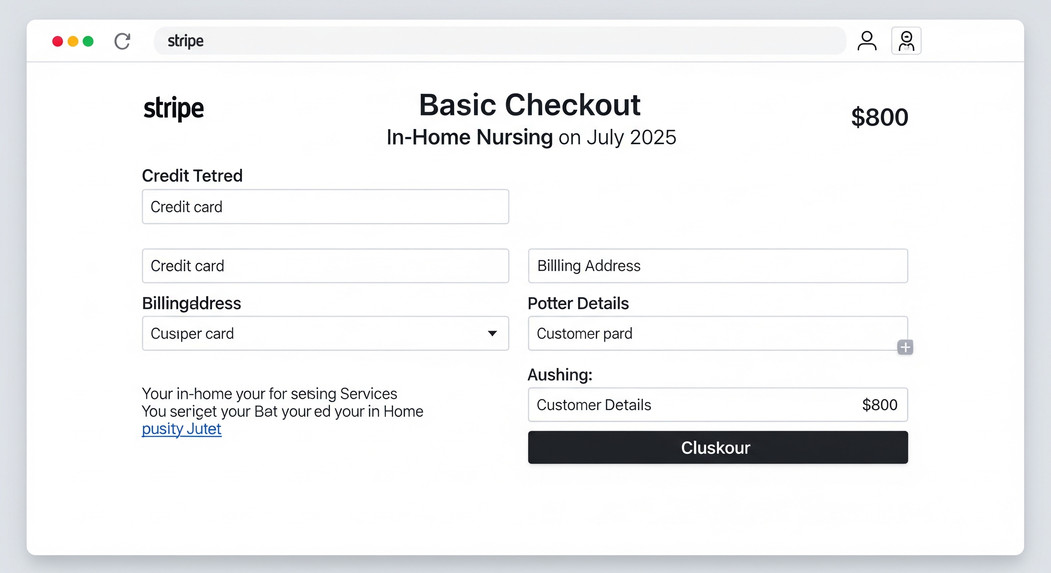Screen dimensions: 1051x573
Task: Open the boxed account avatar icon top right
Action: click(x=906, y=40)
